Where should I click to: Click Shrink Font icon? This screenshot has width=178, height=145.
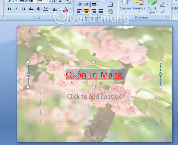pos(60,1)
